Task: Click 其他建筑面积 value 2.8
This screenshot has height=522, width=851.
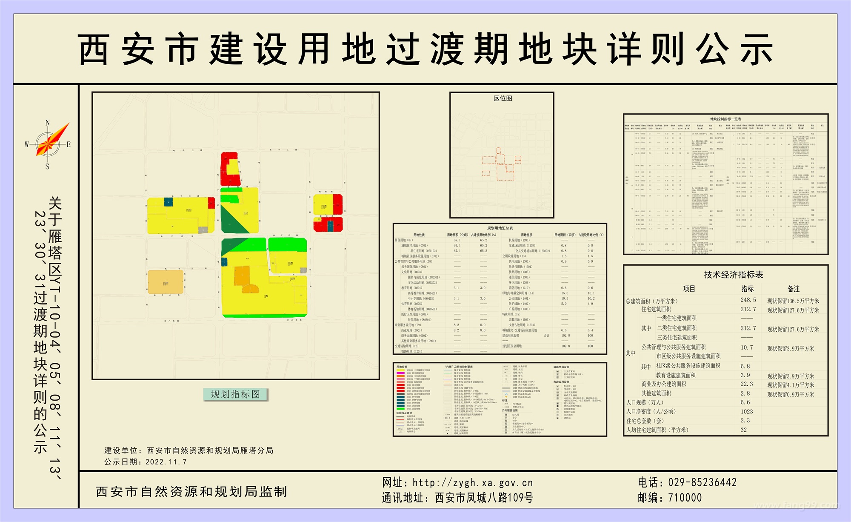Action: point(745,393)
